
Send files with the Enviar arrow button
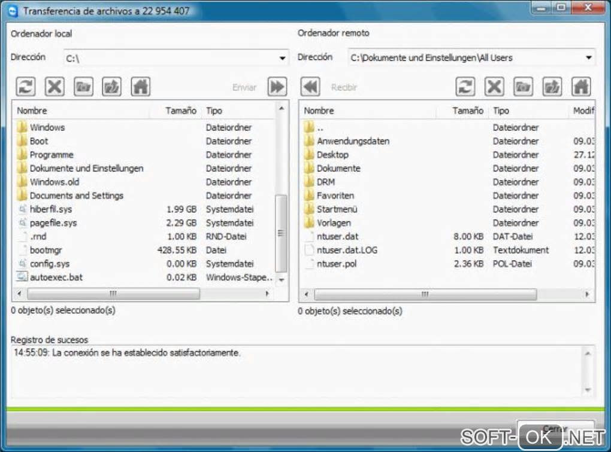click(277, 86)
